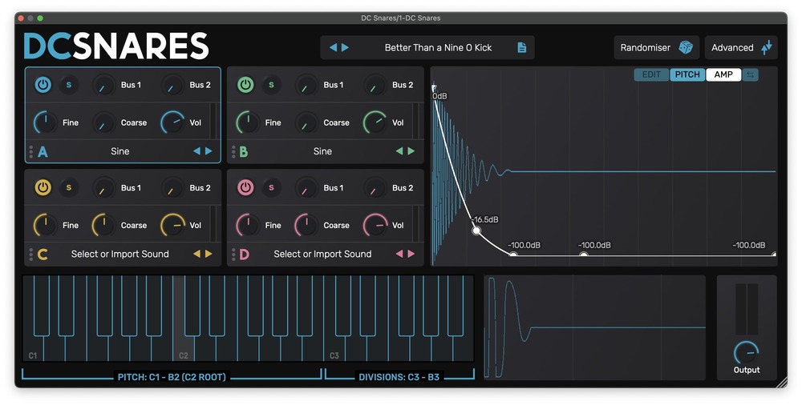802x405 pixels.
Task: Select next sound for layer A
Action: click(x=209, y=151)
